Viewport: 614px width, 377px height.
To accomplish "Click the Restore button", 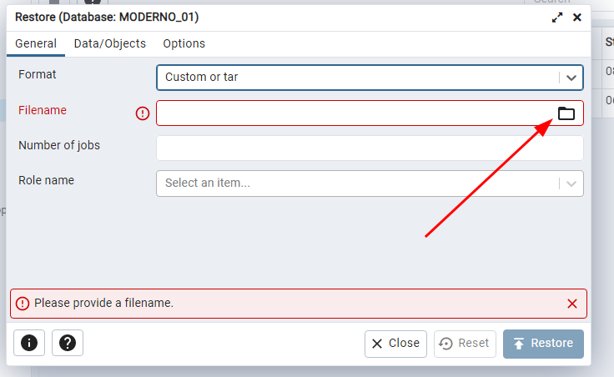I will (x=543, y=344).
